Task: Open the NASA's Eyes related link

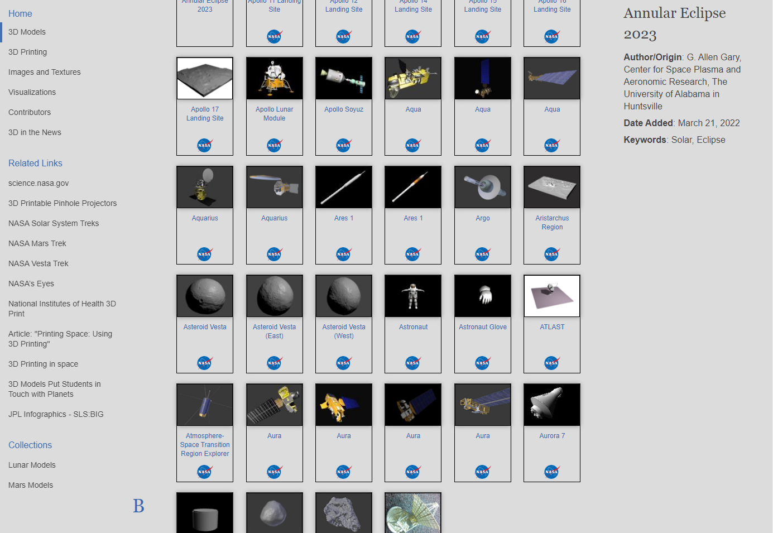Action: pyautogui.click(x=31, y=284)
